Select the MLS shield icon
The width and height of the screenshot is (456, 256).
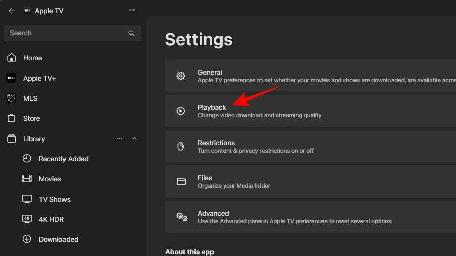(x=11, y=98)
